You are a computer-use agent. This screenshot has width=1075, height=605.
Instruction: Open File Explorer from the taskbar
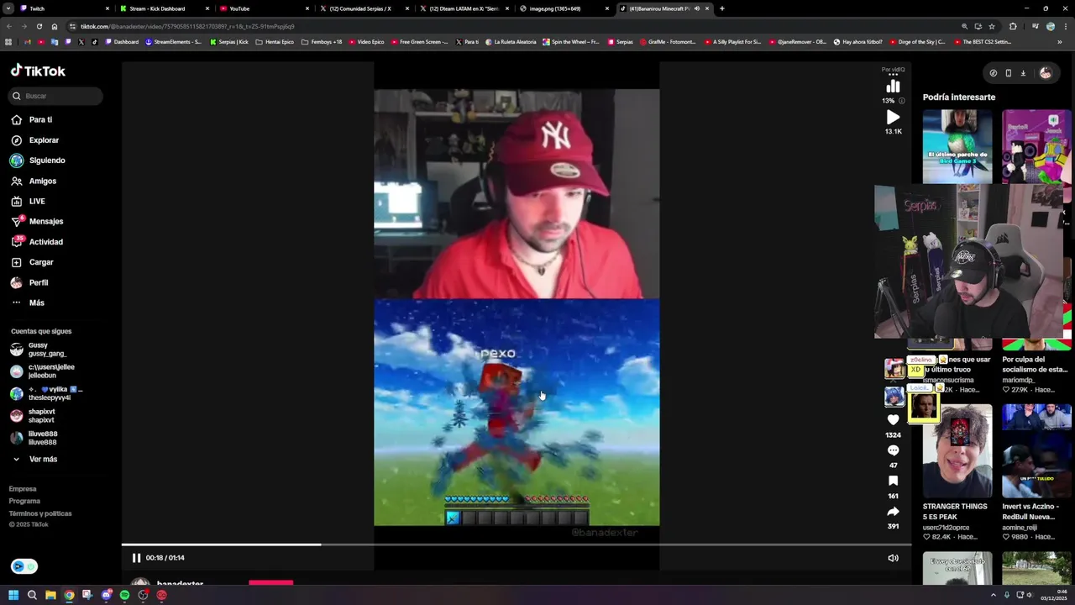(x=50, y=595)
